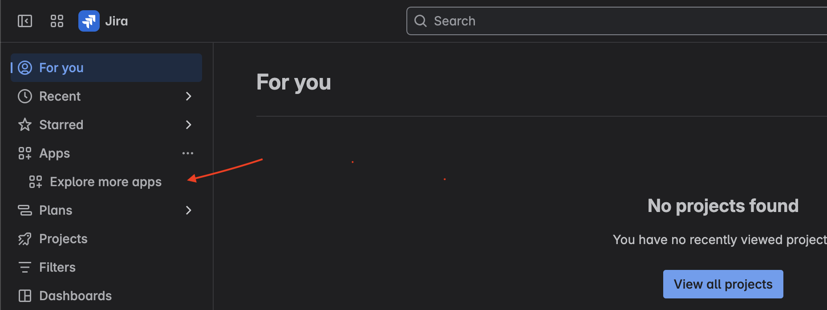The height and width of the screenshot is (310, 827).
Task: Click the search magnifier icon
Action: pyautogui.click(x=420, y=20)
